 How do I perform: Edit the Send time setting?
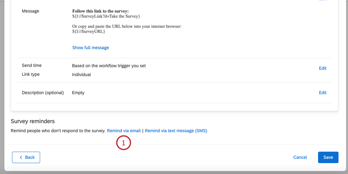click(322, 68)
